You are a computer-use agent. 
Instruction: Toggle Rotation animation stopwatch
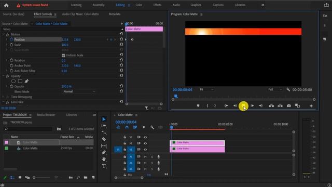click(x=11, y=60)
